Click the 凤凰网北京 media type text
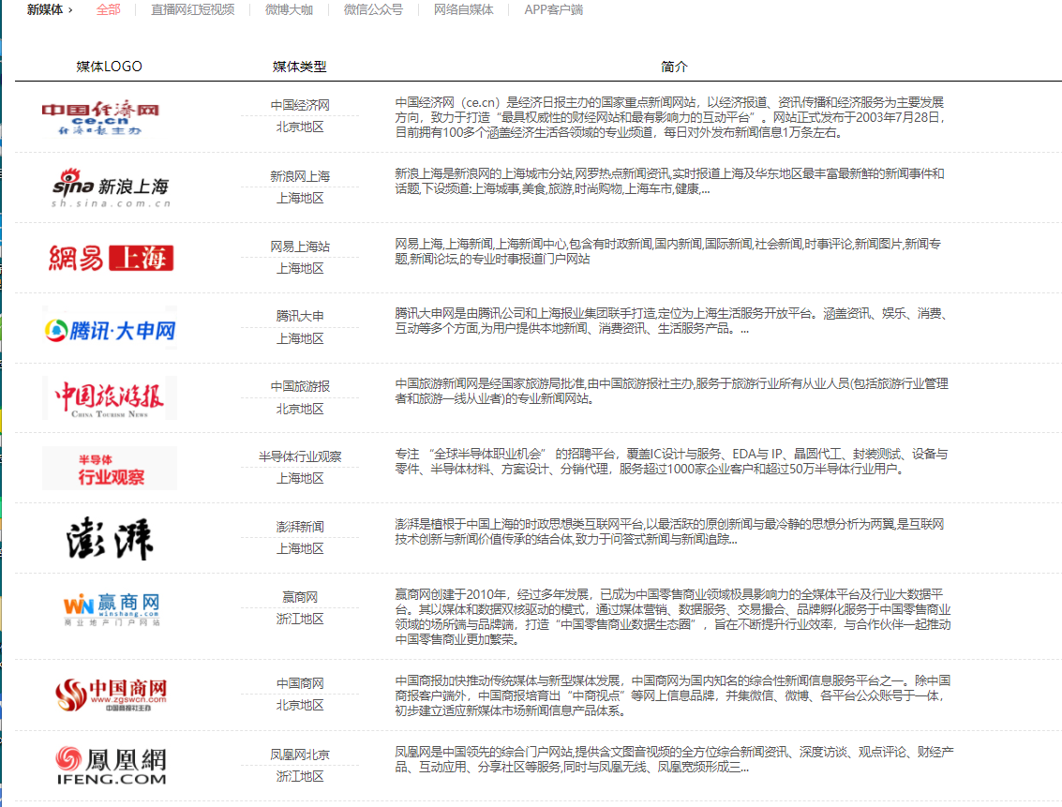 (300, 755)
